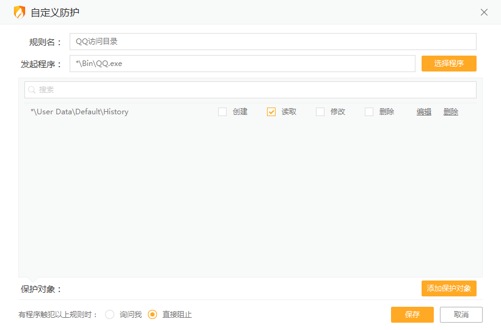501x330 pixels.
Task: Uncheck the 读取 checkbox
Action: tap(271, 112)
